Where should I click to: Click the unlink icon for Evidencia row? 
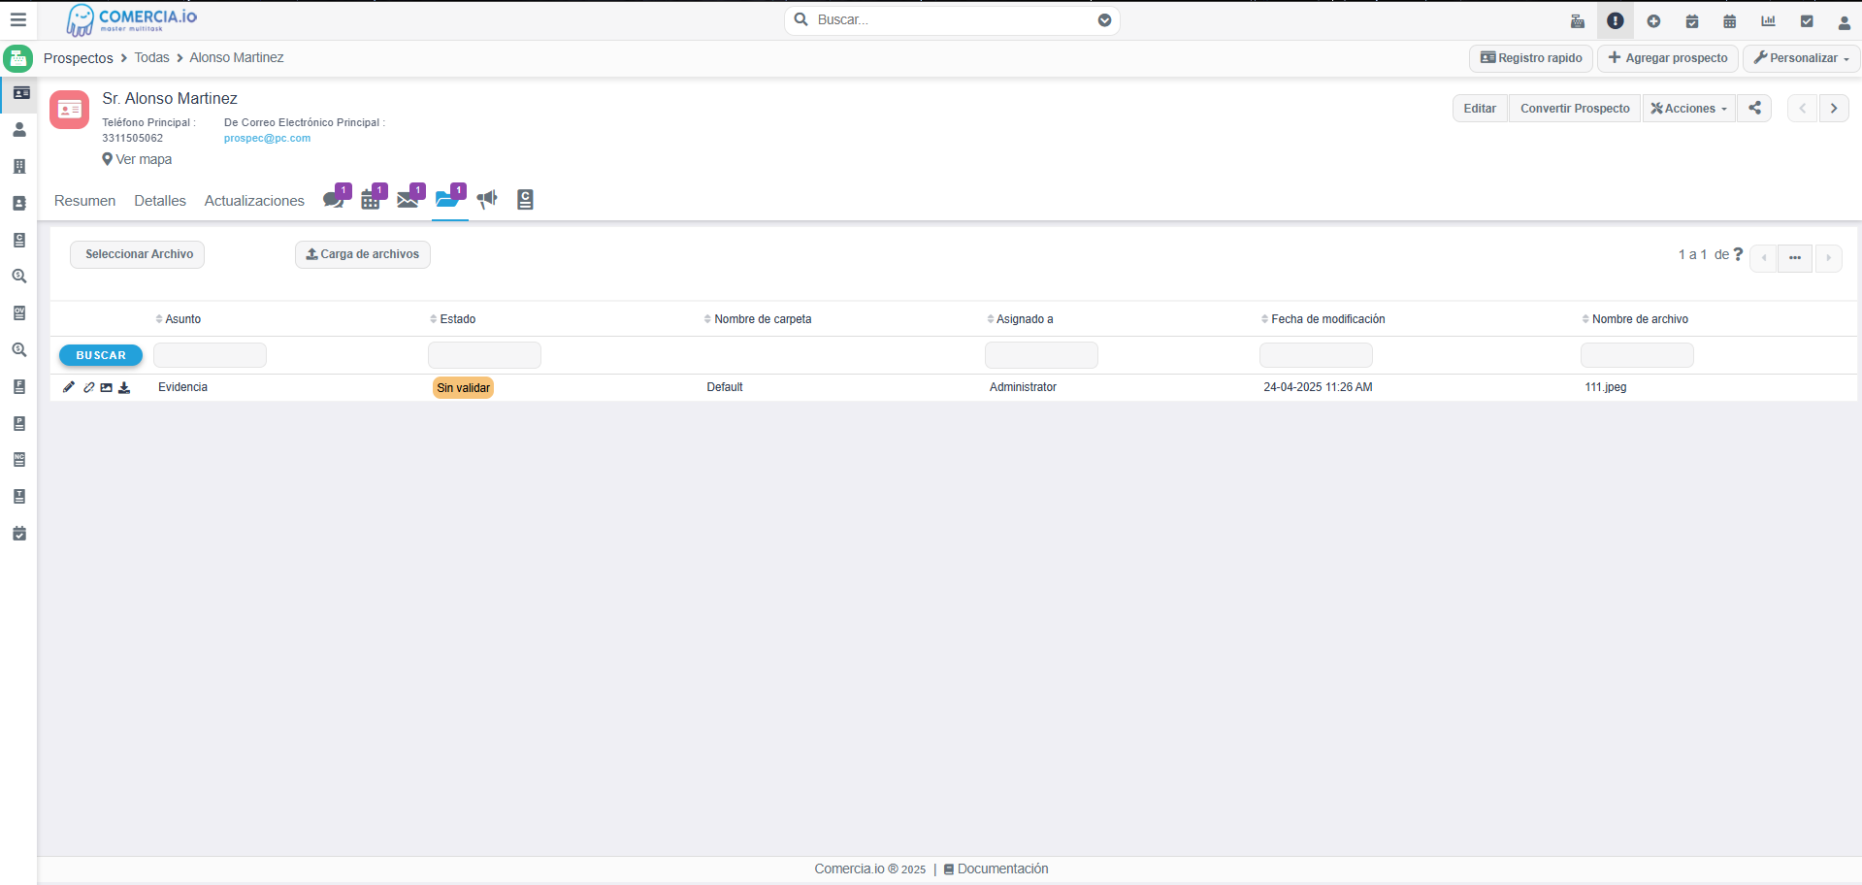[88, 387]
